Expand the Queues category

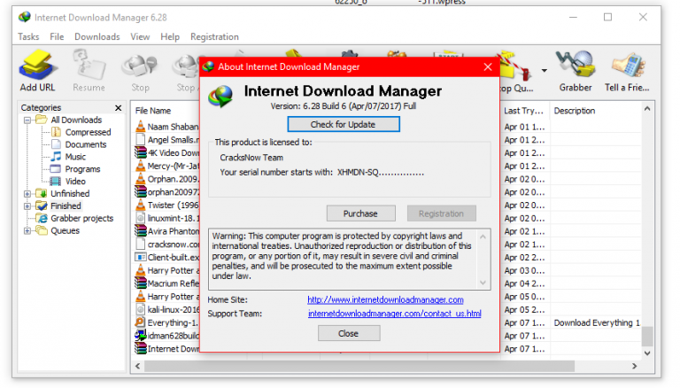pyautogui.click(x=27, y=231)
